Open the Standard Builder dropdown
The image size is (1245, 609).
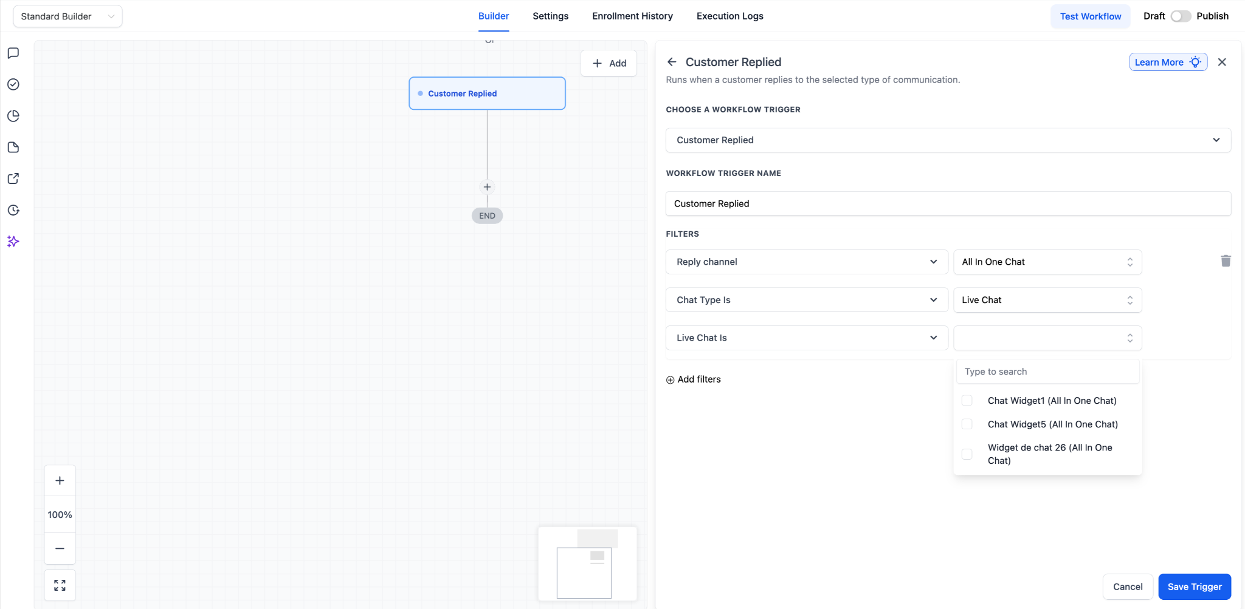click(x=67, y=16)
